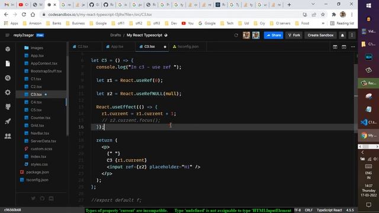The width and height of the screenshot is (379, 213).
Task: Open the Dev bookmarks folder
Action: (x=171, y=23)
